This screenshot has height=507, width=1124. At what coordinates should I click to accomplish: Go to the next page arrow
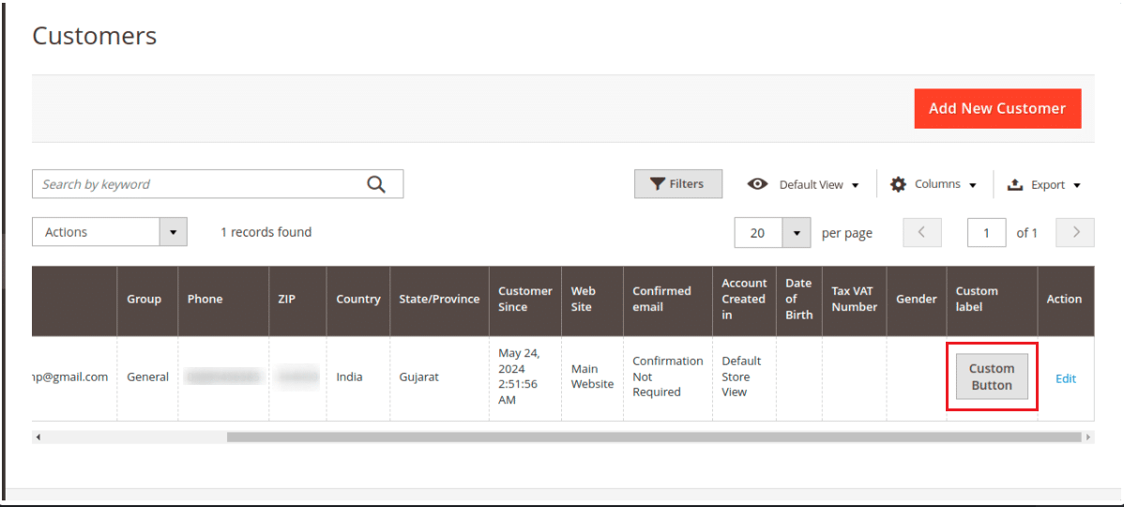[1075, 232]
